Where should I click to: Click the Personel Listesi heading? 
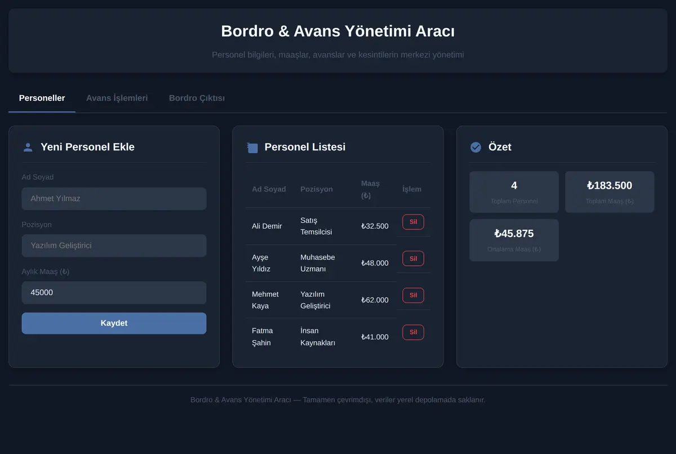305,147
